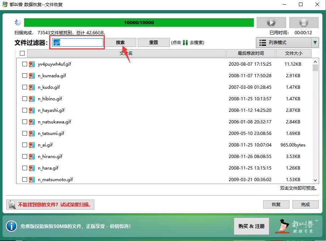The width and height of the screenshot is (326, 241).
Task: Click the file icon beside n_natsukawa.gif
Action: pyautogui.click(x=32, y=122)
